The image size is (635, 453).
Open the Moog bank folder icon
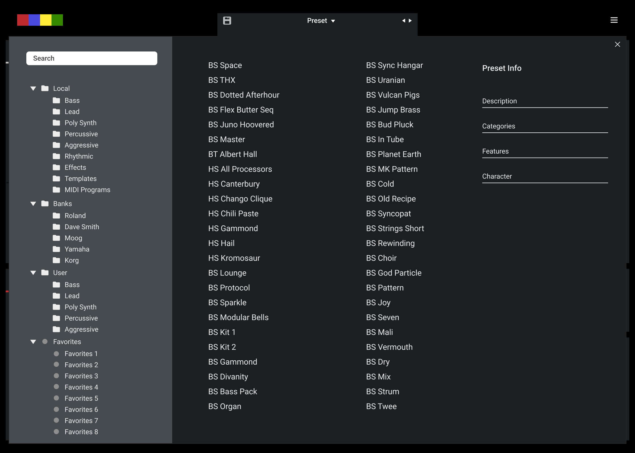point(56,238)
